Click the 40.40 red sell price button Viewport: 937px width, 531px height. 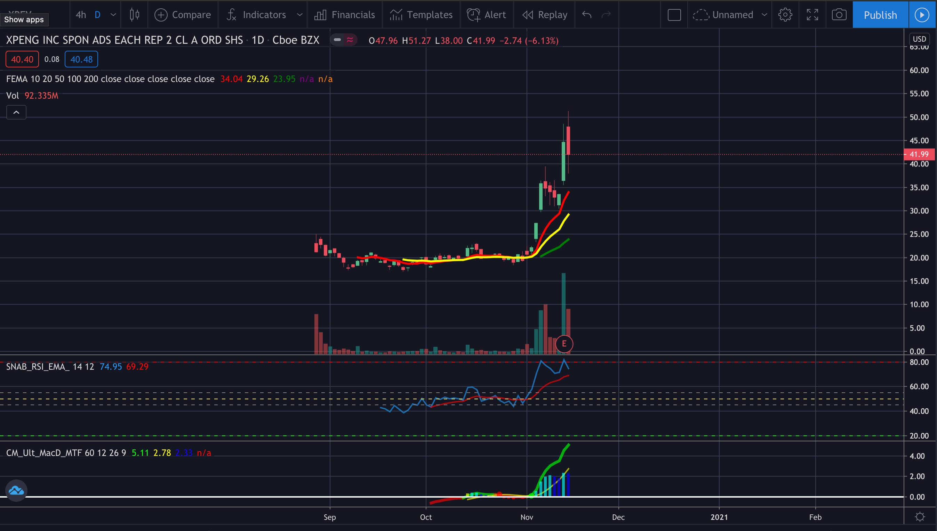coord(22,59)
